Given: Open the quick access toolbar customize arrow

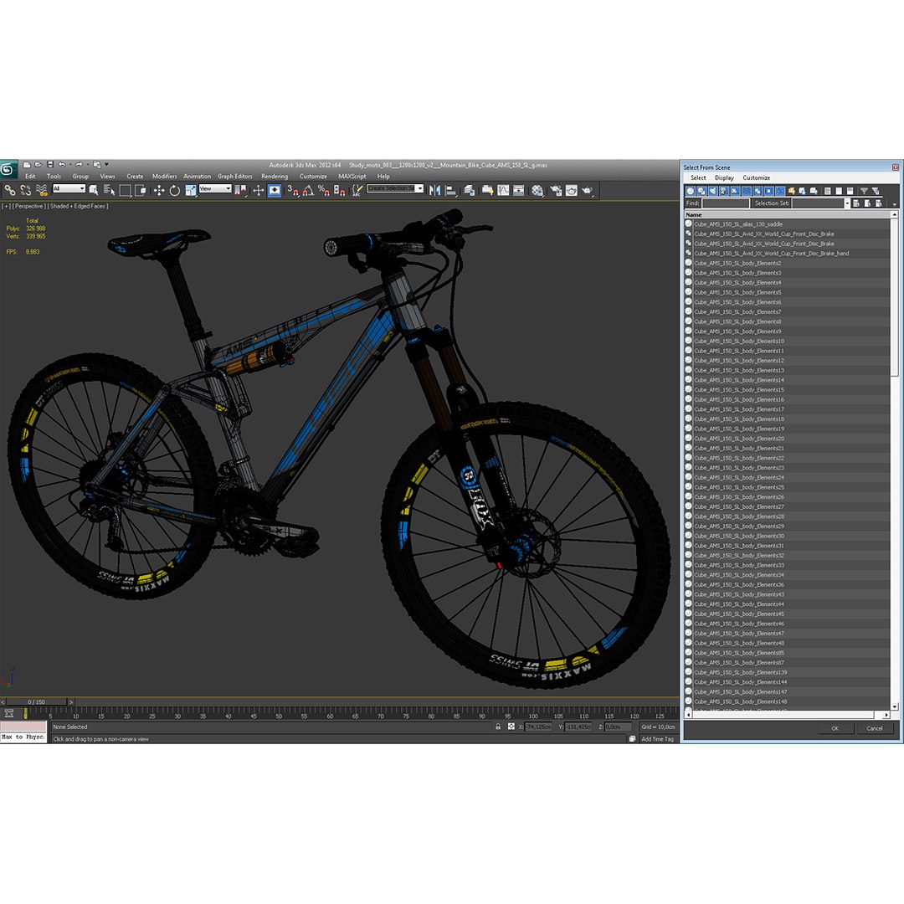Looking at the screenshot, I should (106, 165).
